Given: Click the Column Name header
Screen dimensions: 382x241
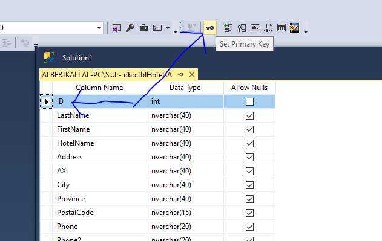Looking at the screenshot, I should pyautogui.click(x=99, y=88).
